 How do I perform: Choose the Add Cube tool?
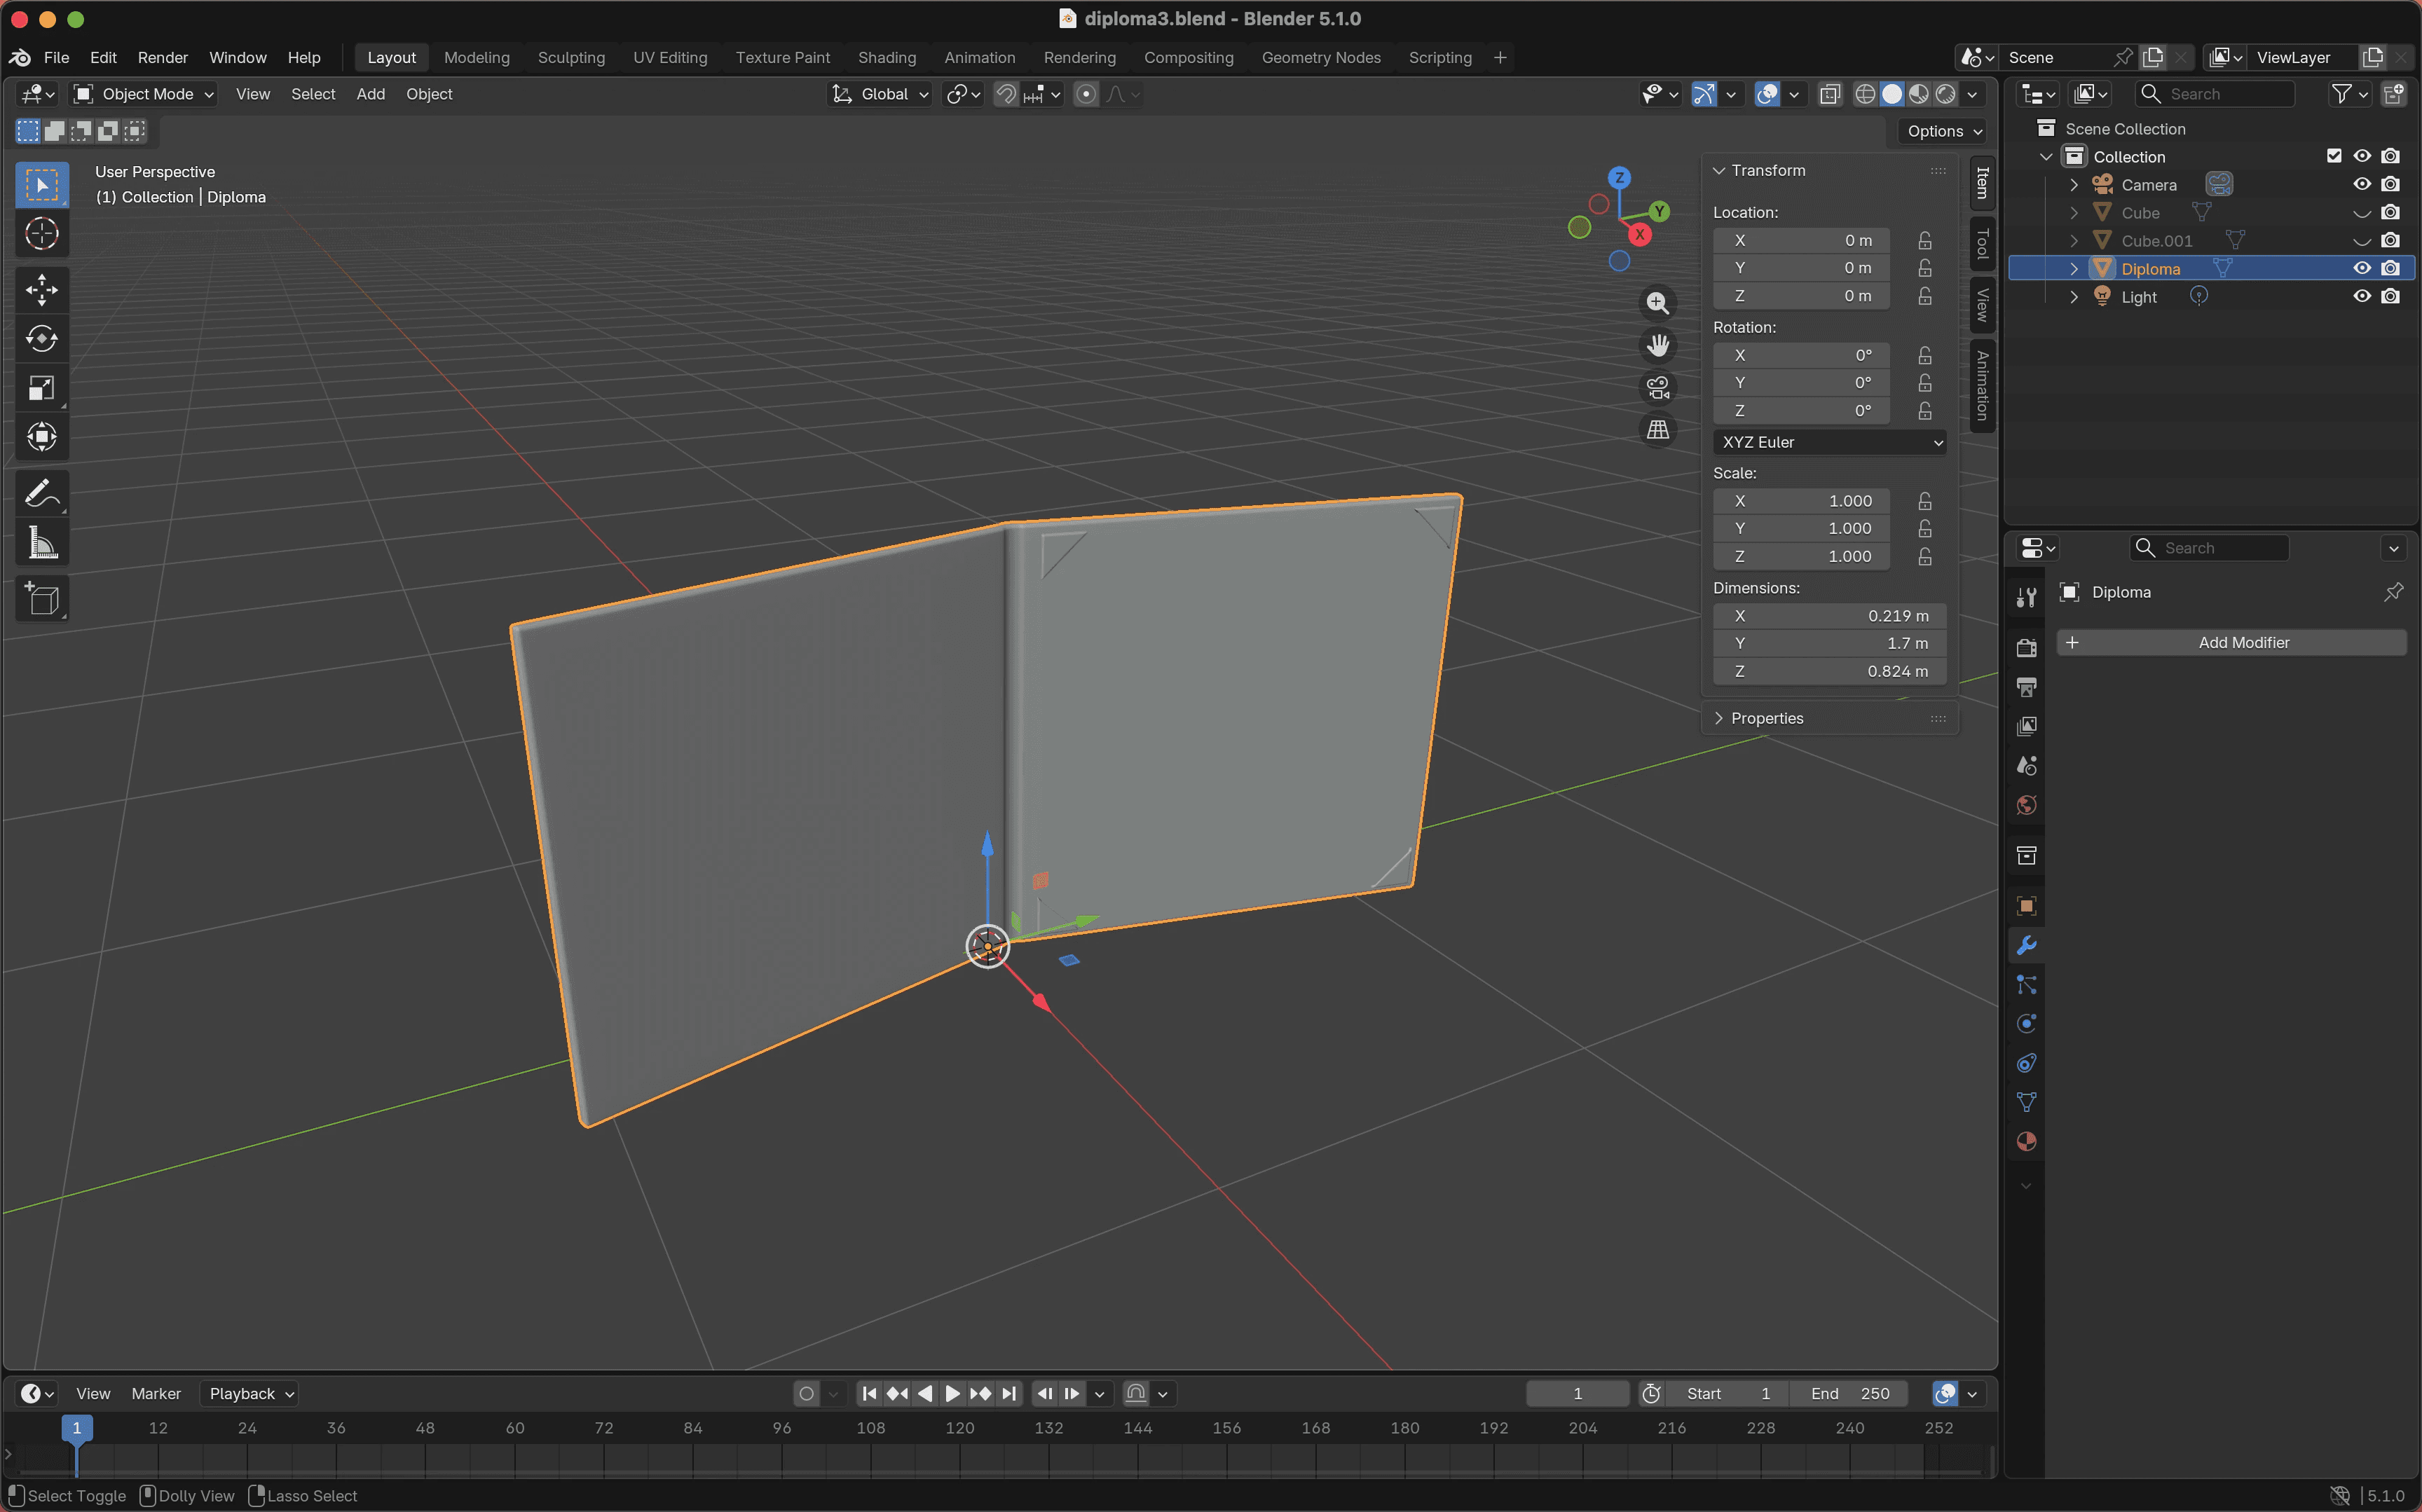point(41,598)
